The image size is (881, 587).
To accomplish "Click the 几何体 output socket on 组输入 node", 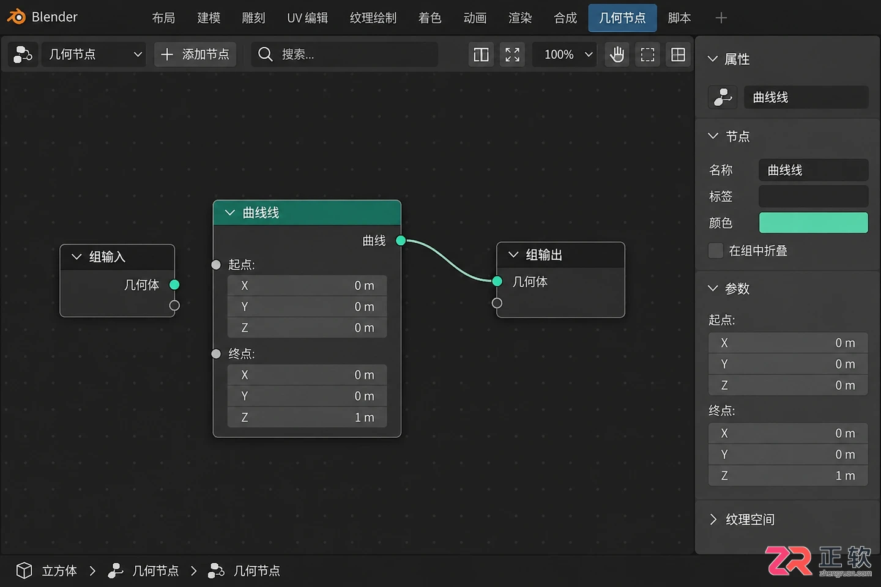I will (174, 284).
